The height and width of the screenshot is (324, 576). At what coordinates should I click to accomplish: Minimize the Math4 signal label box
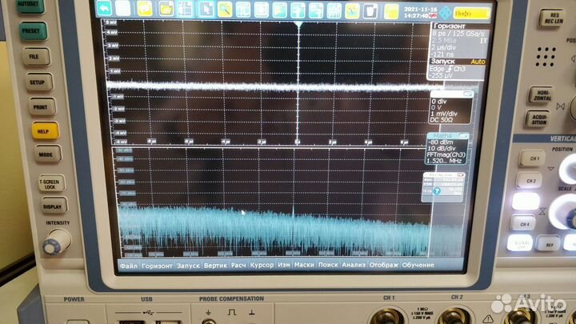click(463, 136)
